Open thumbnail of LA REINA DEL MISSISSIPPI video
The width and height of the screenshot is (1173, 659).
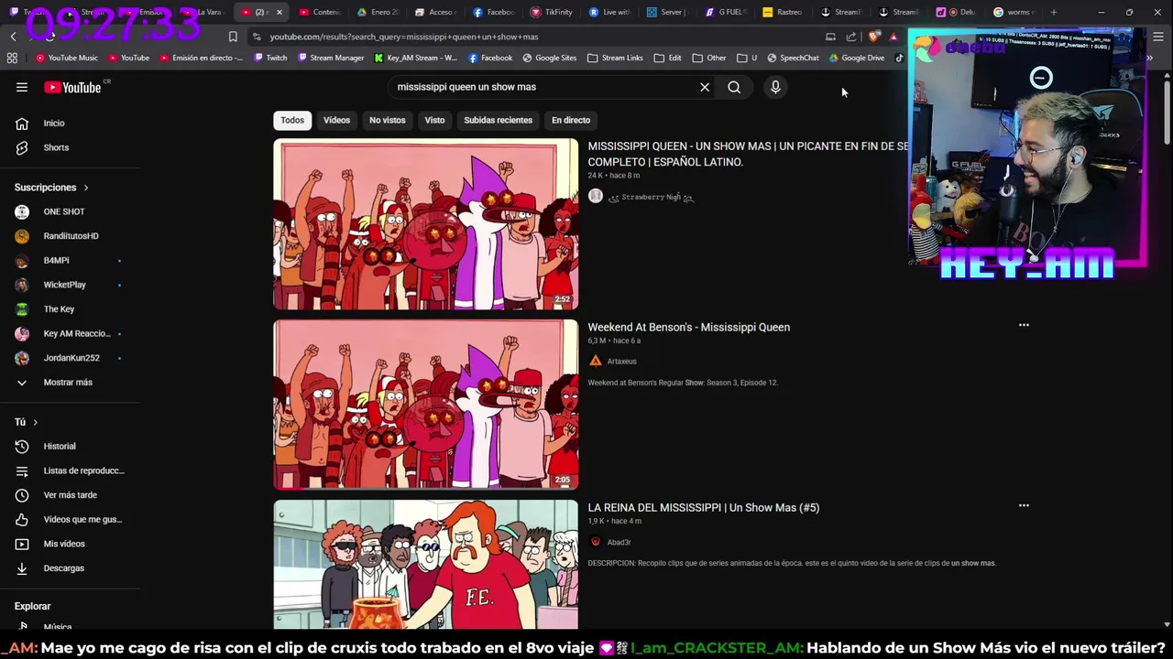click(x=426, y=564)
